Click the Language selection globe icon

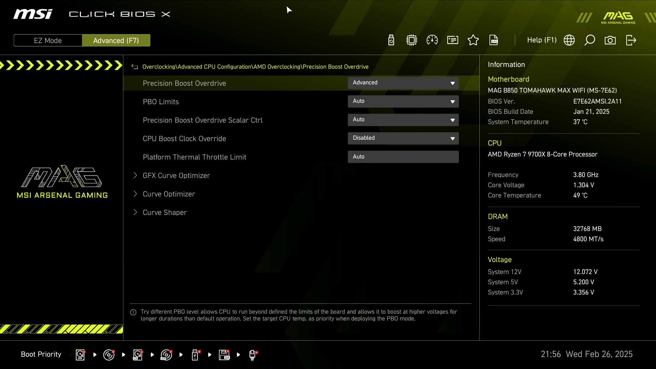tap(569, 40)
